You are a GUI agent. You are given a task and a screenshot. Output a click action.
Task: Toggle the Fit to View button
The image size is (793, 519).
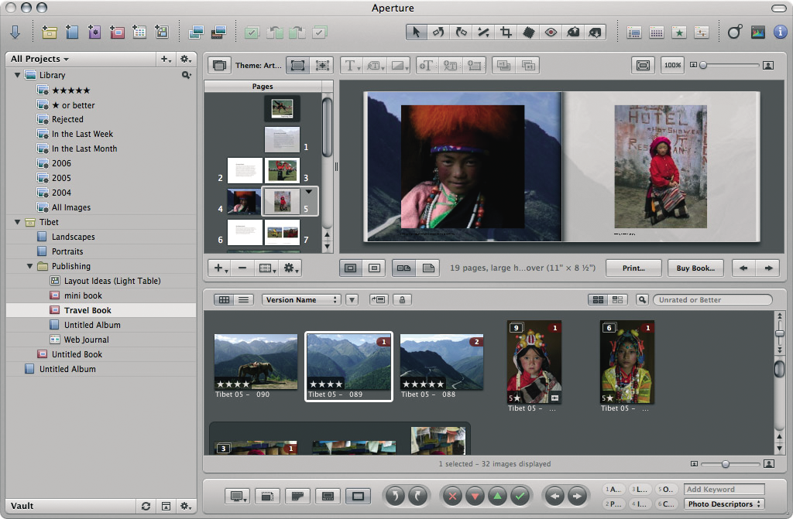643,65
